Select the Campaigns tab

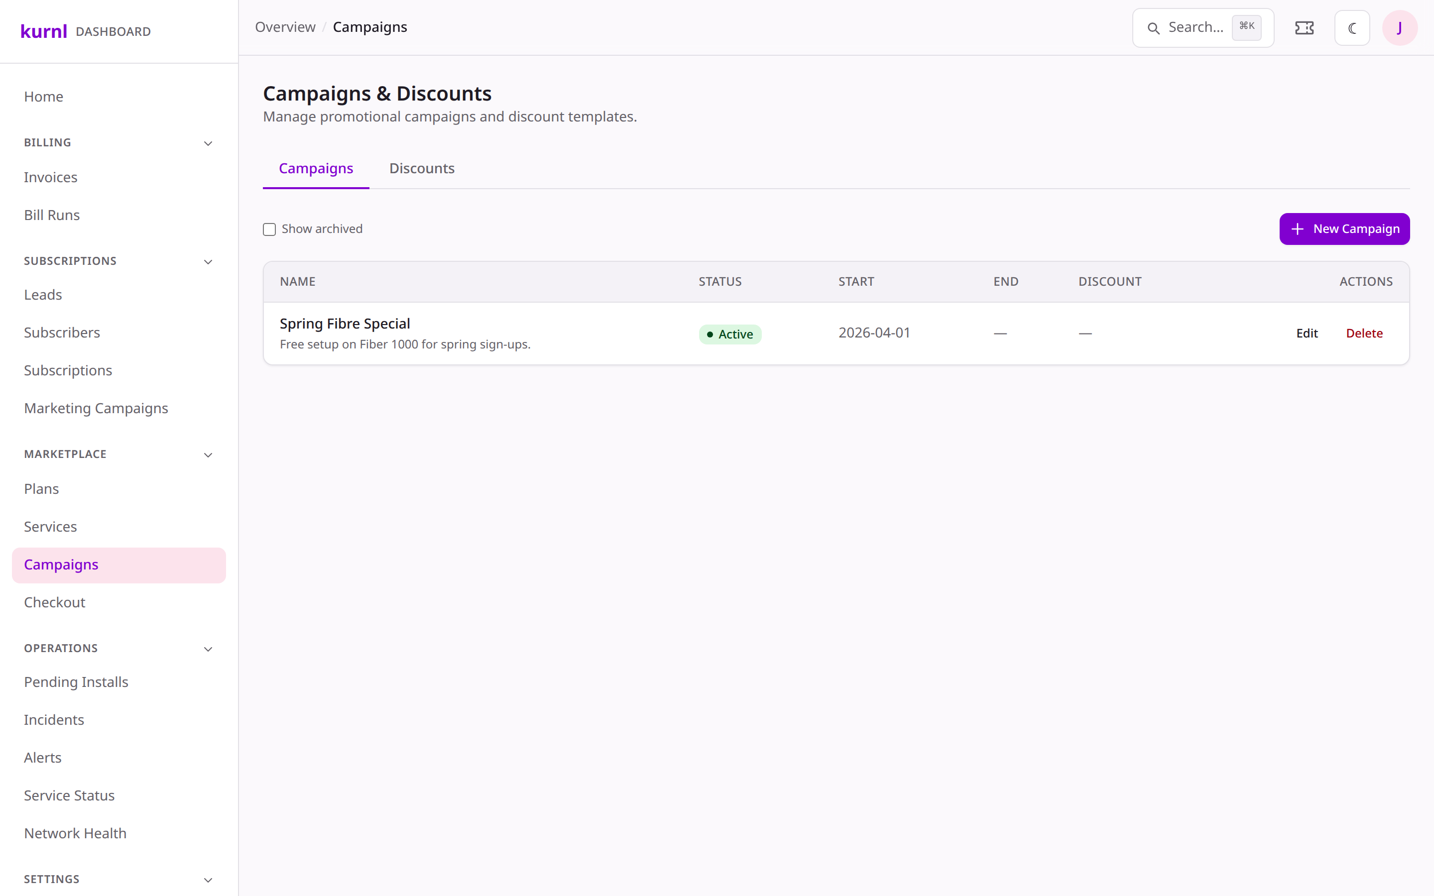tap(316, 168)
